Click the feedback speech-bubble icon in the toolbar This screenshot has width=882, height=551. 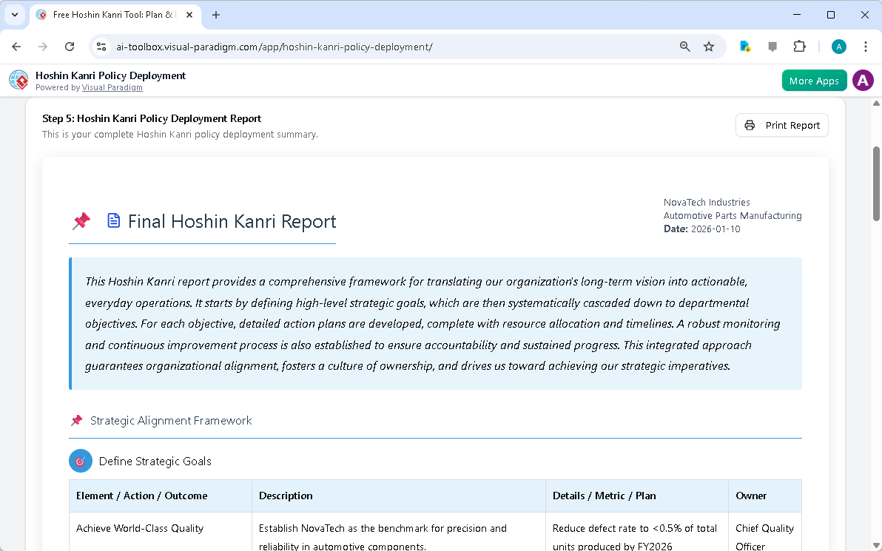pos(772,46)
